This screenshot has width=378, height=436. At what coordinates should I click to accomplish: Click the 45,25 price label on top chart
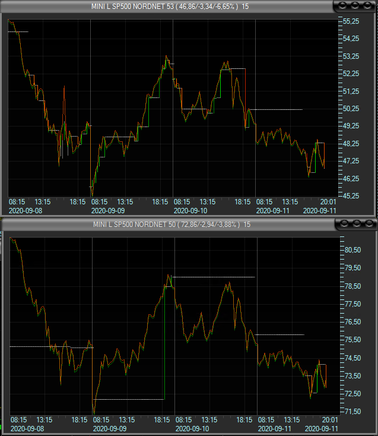click(x=351, y=196)
